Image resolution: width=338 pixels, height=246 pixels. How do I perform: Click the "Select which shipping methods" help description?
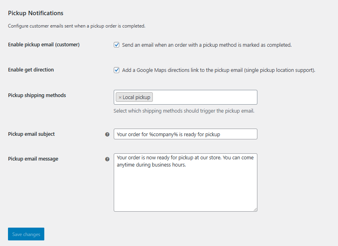[184, 111]
